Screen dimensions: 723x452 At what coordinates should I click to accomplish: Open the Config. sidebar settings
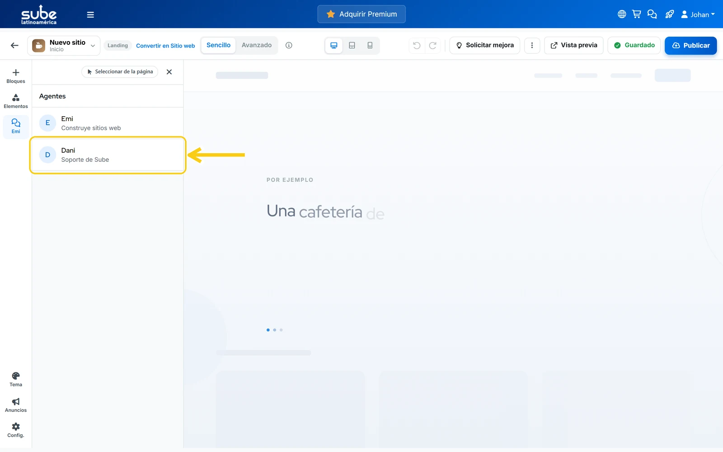(x=16, y=430)
